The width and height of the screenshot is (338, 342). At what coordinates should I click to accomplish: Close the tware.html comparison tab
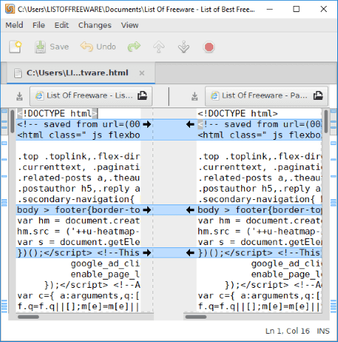click(x=142, y=73)
